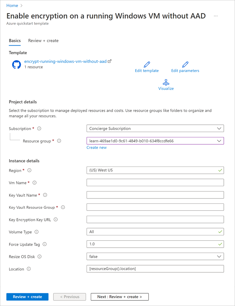
Task: Click the GitHub logo icon beside the template
Action: tap(17, 65)
